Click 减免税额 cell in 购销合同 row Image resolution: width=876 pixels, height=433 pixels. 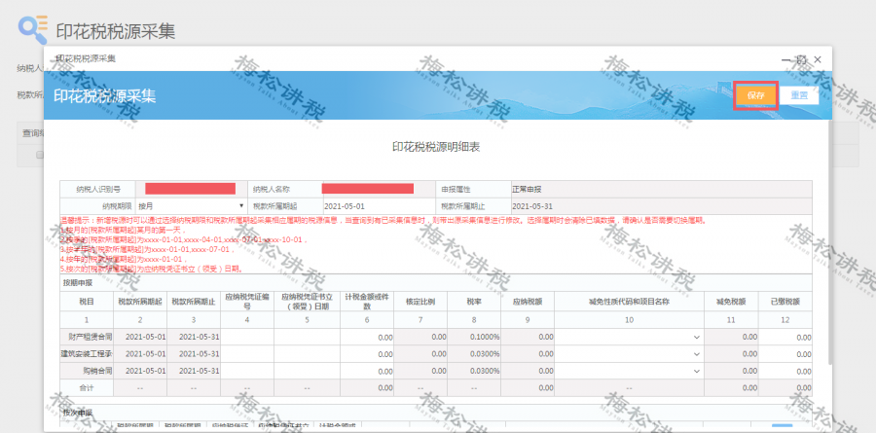coord(731,371)
